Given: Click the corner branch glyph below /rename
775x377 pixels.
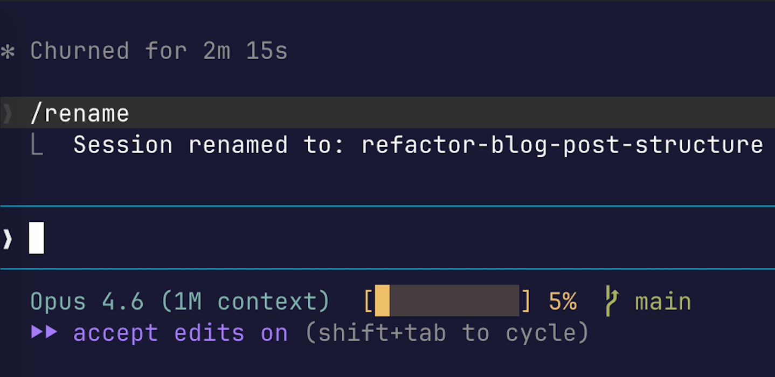Looking at the screenshot, I should [x=37, y=145].
